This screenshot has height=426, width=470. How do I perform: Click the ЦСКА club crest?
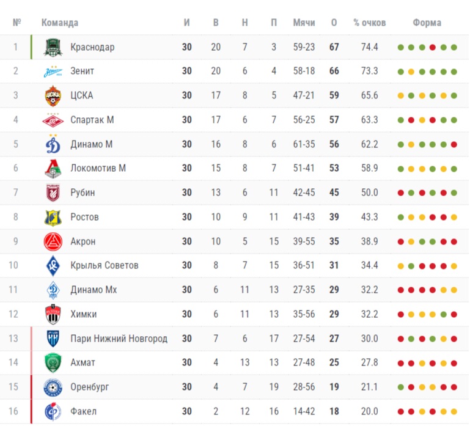pos(53,95)
